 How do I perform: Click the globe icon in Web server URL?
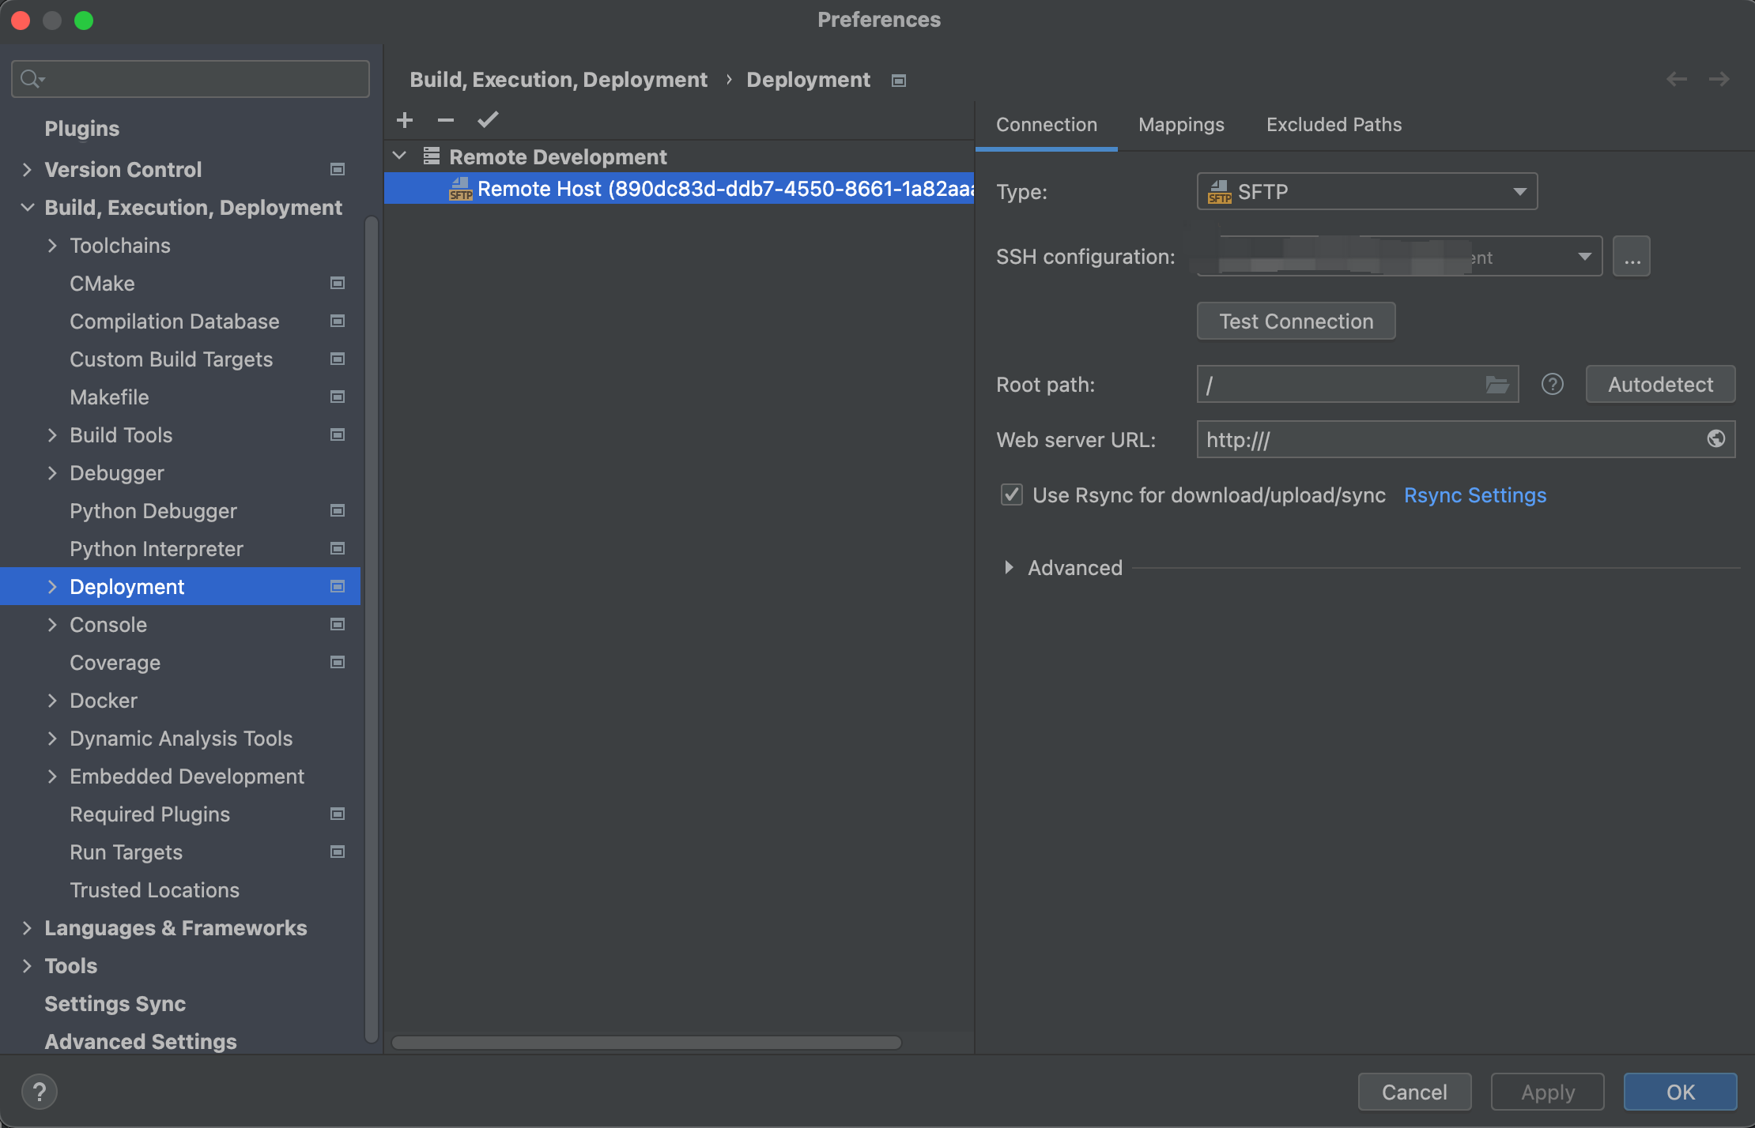pos(1715,439)
